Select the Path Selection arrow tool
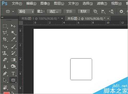The width and height of the screenshot is (128, 94). 5,80
